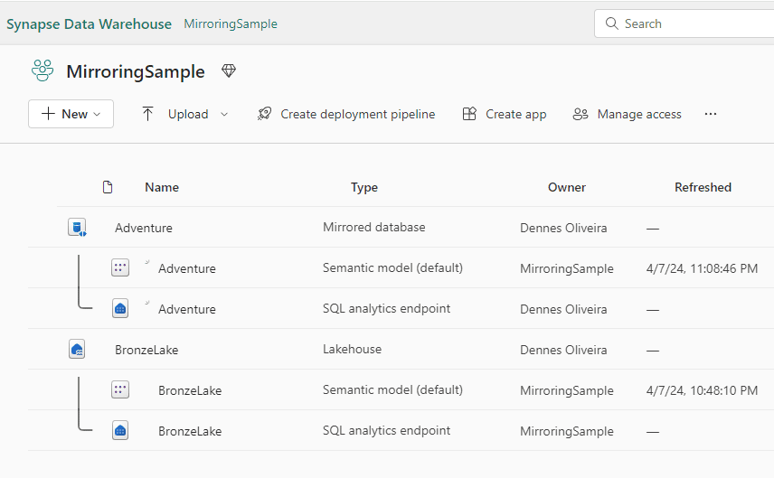Viewport: 774px width, 478px height.
Task: Click Create app button label
Action: coord(515,114)
